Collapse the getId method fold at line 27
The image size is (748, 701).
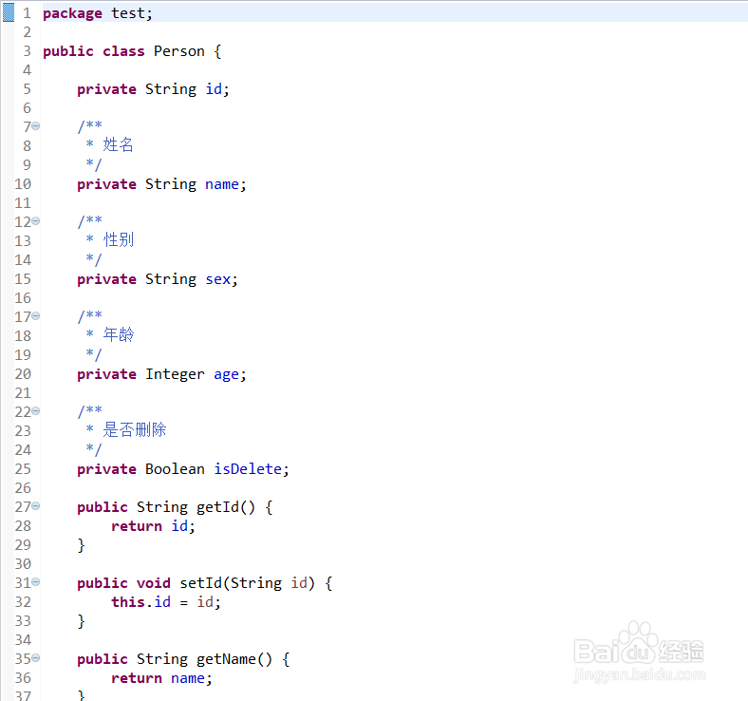coord(36,506)
